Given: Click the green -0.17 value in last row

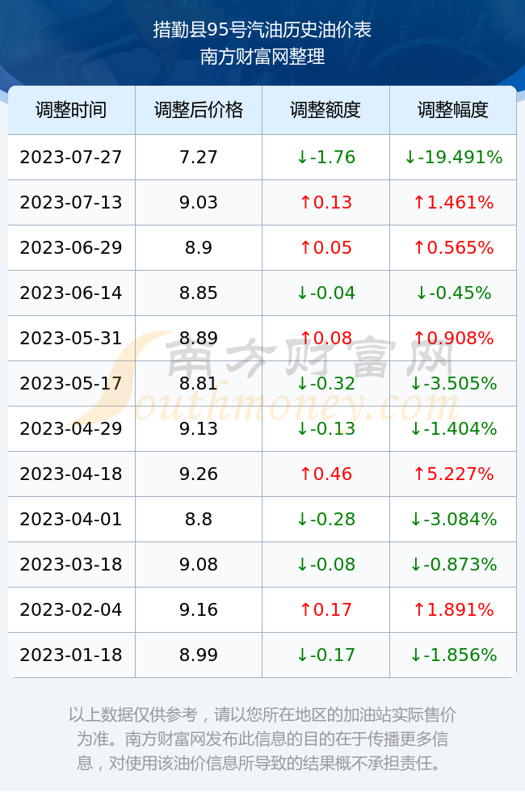Looking at the screenshot, I should pos(325,655).
